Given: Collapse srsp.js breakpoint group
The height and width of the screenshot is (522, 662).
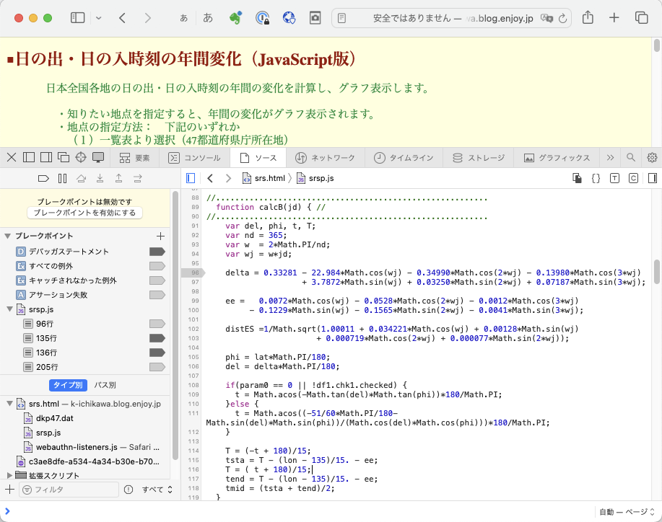Looking at the screenshot, I should coord(9,309).
